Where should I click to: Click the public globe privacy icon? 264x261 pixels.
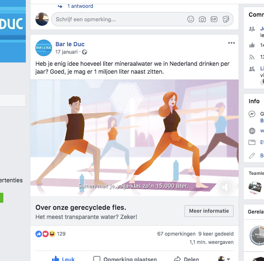[x=85, y=52]
